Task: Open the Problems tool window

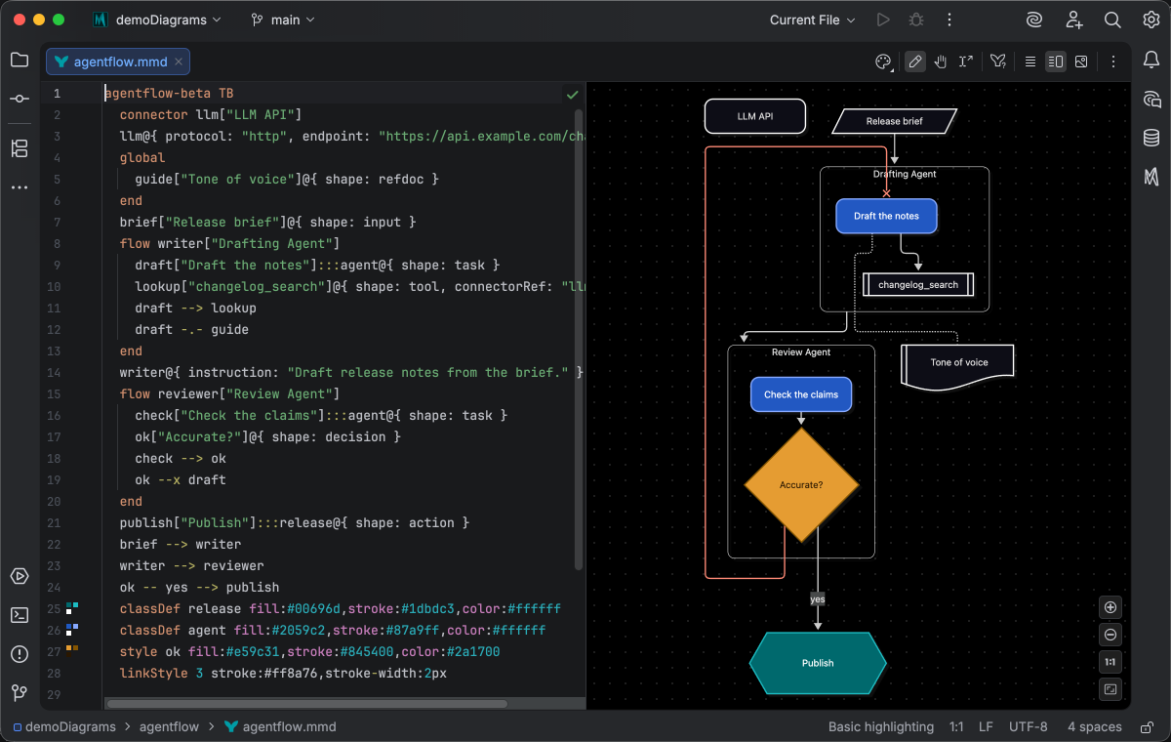Action: [20, 654]
